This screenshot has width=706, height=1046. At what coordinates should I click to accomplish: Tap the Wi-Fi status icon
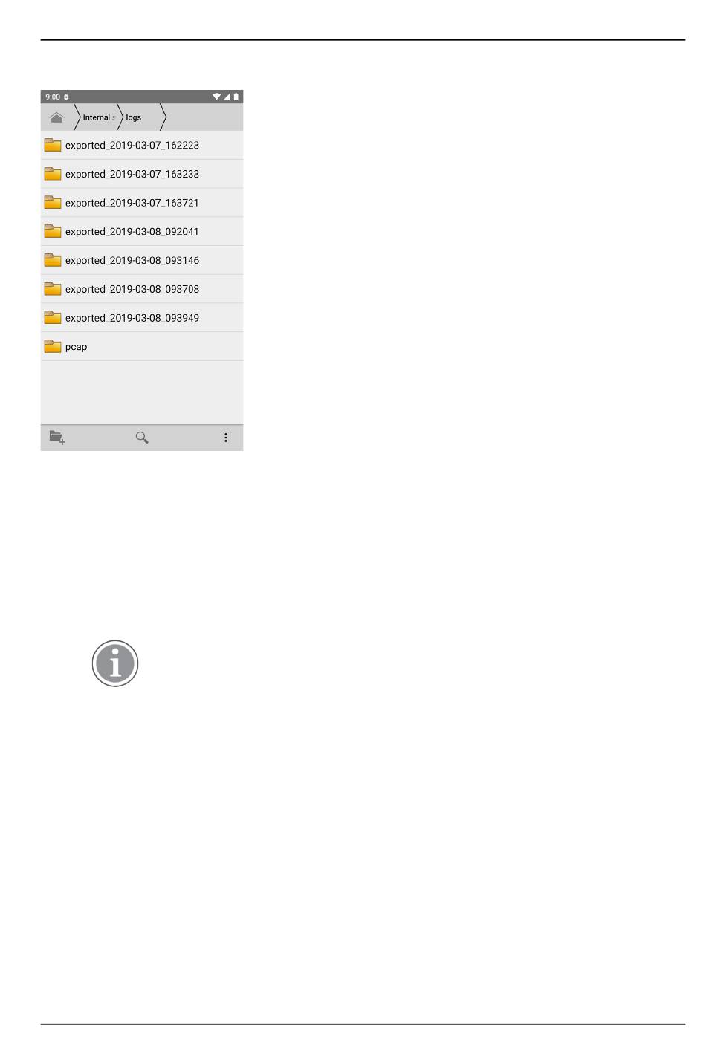[x=216, y=97]
